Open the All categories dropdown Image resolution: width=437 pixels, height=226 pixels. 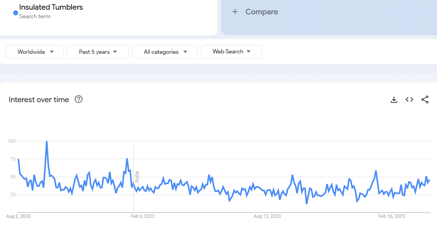point(165,52)
